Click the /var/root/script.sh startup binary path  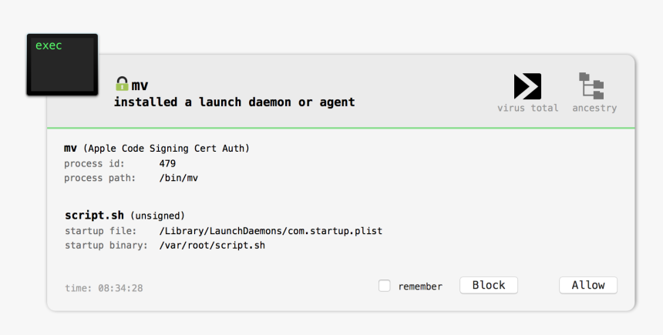coord(212,246)
